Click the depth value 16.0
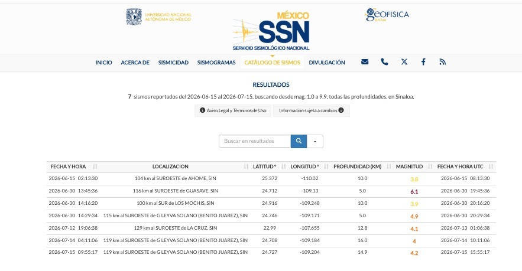Viewport: 522px width, 271px height. pos(362,240)
